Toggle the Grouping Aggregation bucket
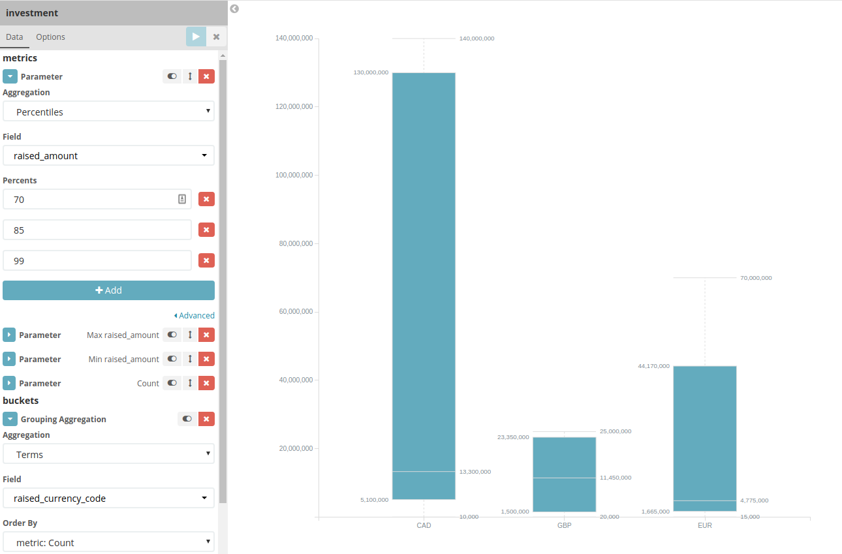This screenshot has height=554, width=842. pyautogui.click(x=187, y=419)
